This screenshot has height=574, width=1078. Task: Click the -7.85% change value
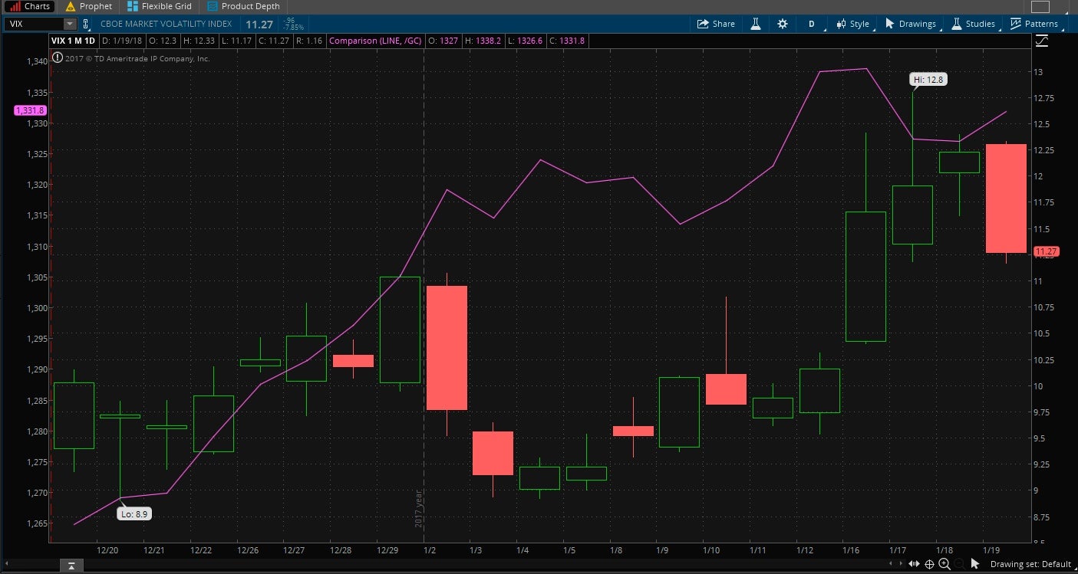tap(293, 28)
